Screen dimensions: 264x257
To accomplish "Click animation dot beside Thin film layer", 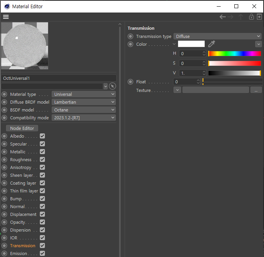I will (4, 191).
